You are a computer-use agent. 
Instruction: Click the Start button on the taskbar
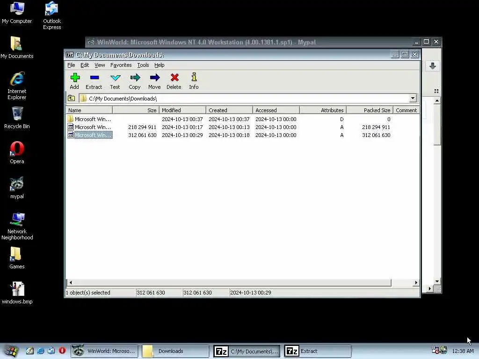click(11, 351)
